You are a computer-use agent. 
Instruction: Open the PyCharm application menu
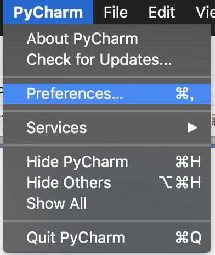48,12
